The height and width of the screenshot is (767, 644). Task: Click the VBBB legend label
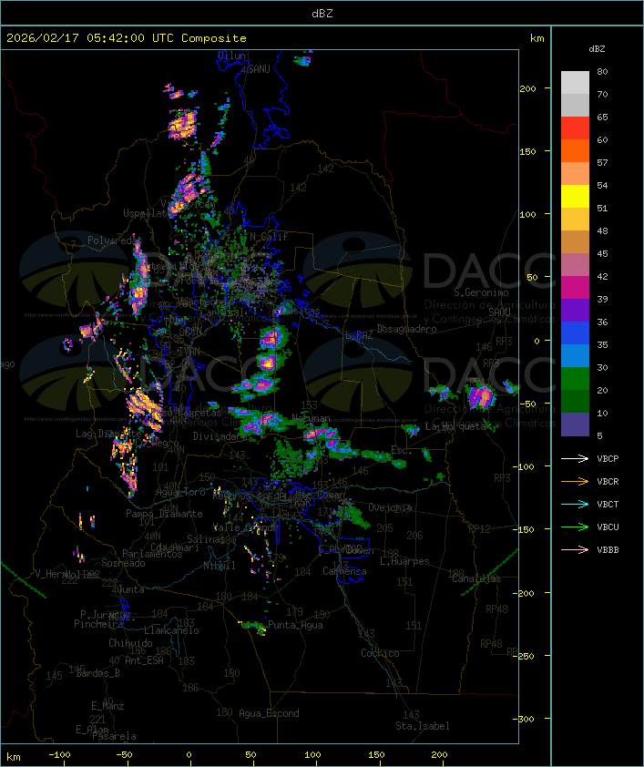(608, 550)
